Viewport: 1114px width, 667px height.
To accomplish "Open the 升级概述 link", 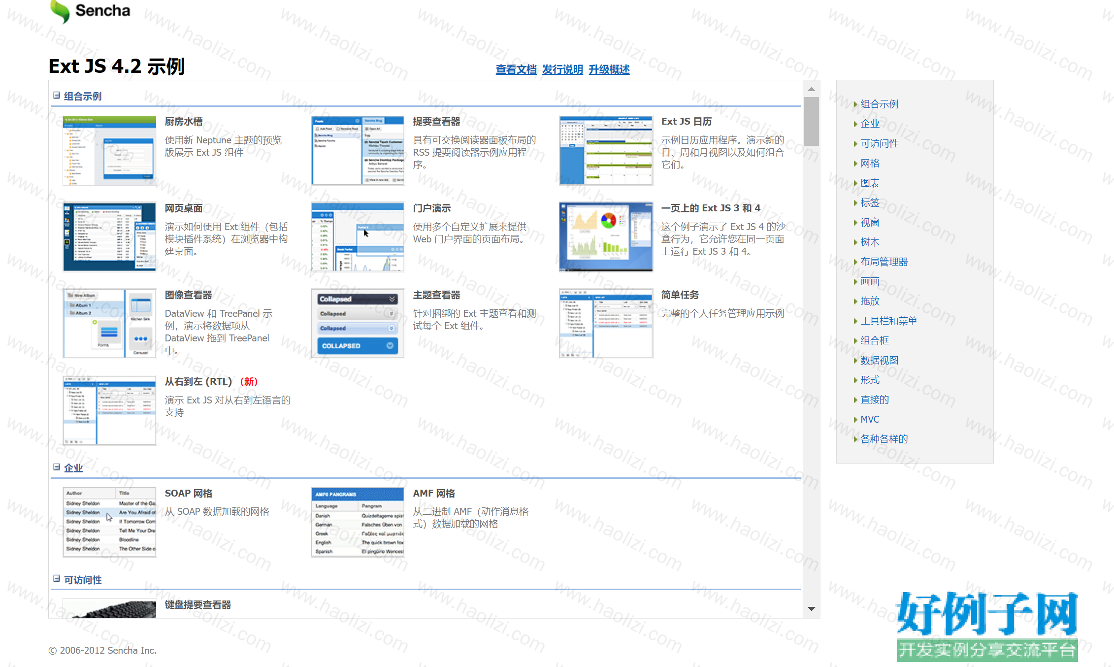I will [x=609, y=69].
